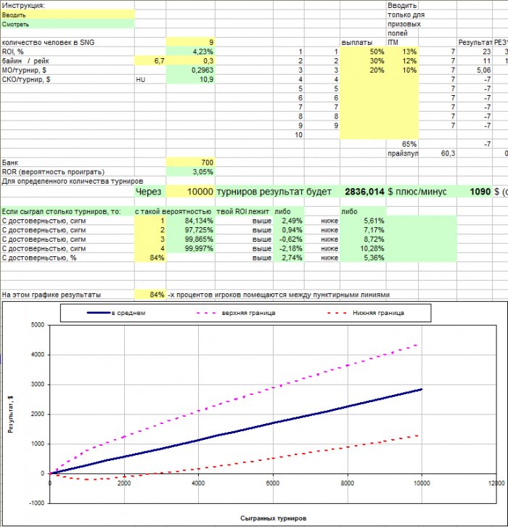
Task: Click the tournaments count cell with 10000
Action: 190,192
